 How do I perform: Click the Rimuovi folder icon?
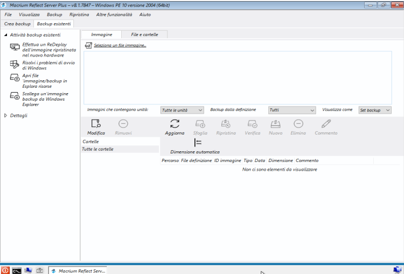tap(123, 124)
